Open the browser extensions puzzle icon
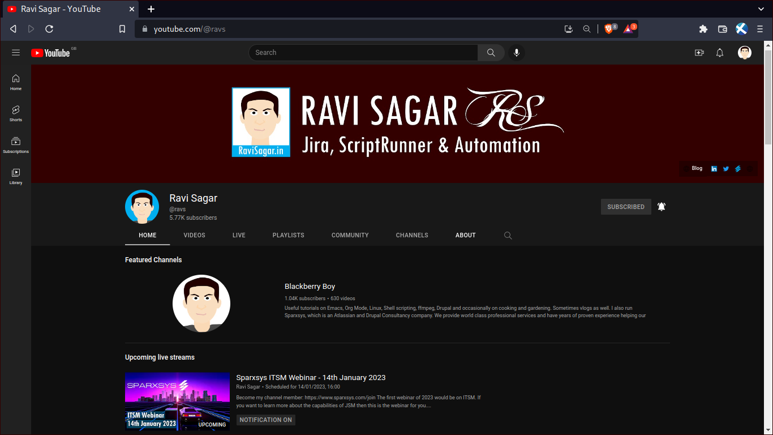The width and height of the screenshot is (773, 435). pos(703,29)
